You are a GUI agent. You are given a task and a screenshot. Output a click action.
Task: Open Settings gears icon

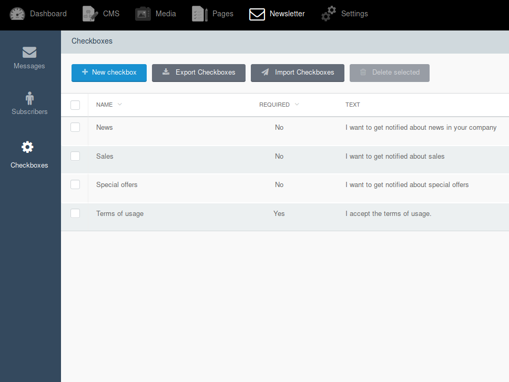(329, 14)
